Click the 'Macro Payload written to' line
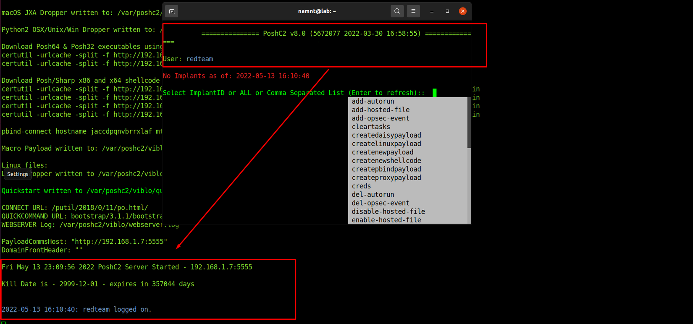The image size is (693, 324). [x=82, y=149]
